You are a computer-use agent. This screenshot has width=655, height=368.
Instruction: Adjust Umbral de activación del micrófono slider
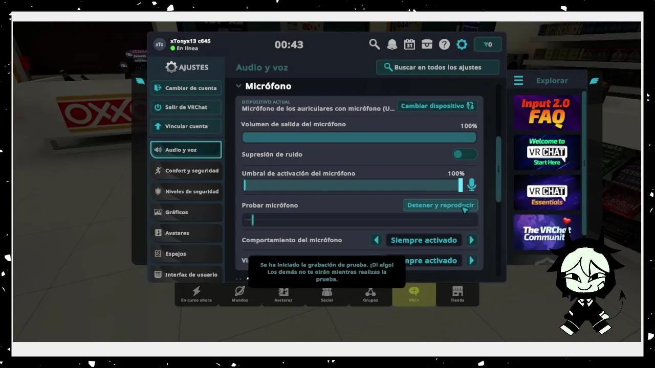point(353,186)
